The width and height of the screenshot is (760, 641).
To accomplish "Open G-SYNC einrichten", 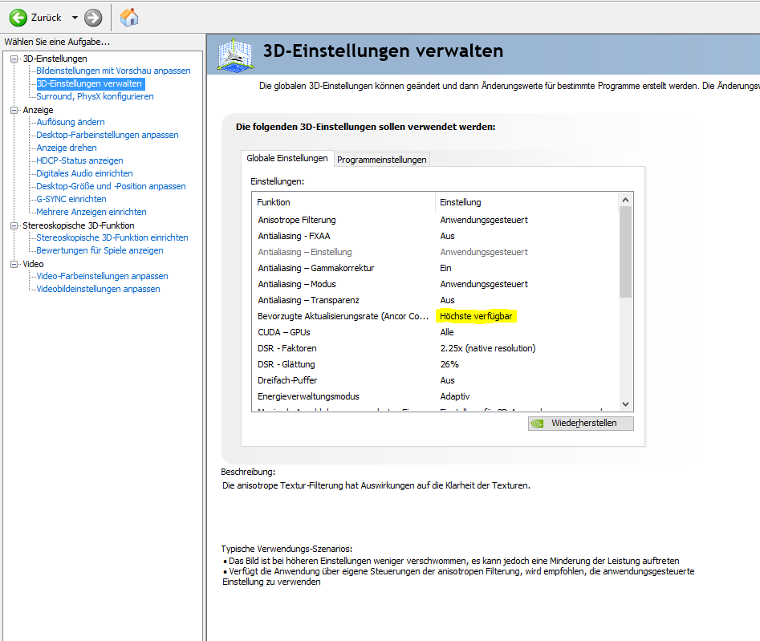I will pyautogui.click(x=71, y=199).
